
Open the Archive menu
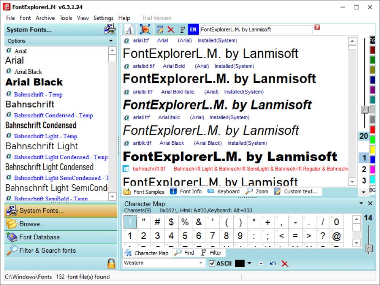pyautogui.click(x=45, y=18)
